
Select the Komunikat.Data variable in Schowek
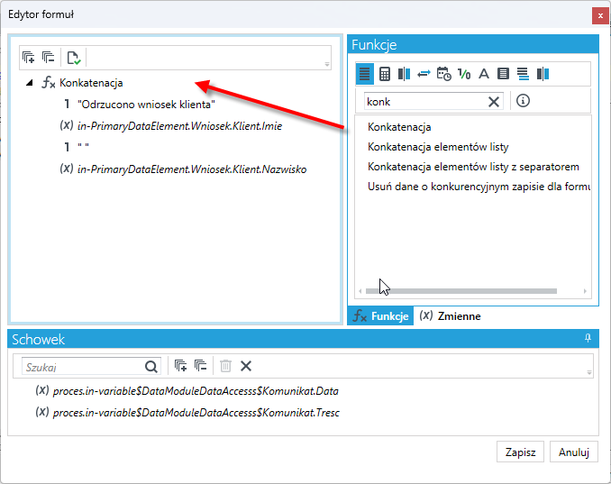tap(196, 391)
